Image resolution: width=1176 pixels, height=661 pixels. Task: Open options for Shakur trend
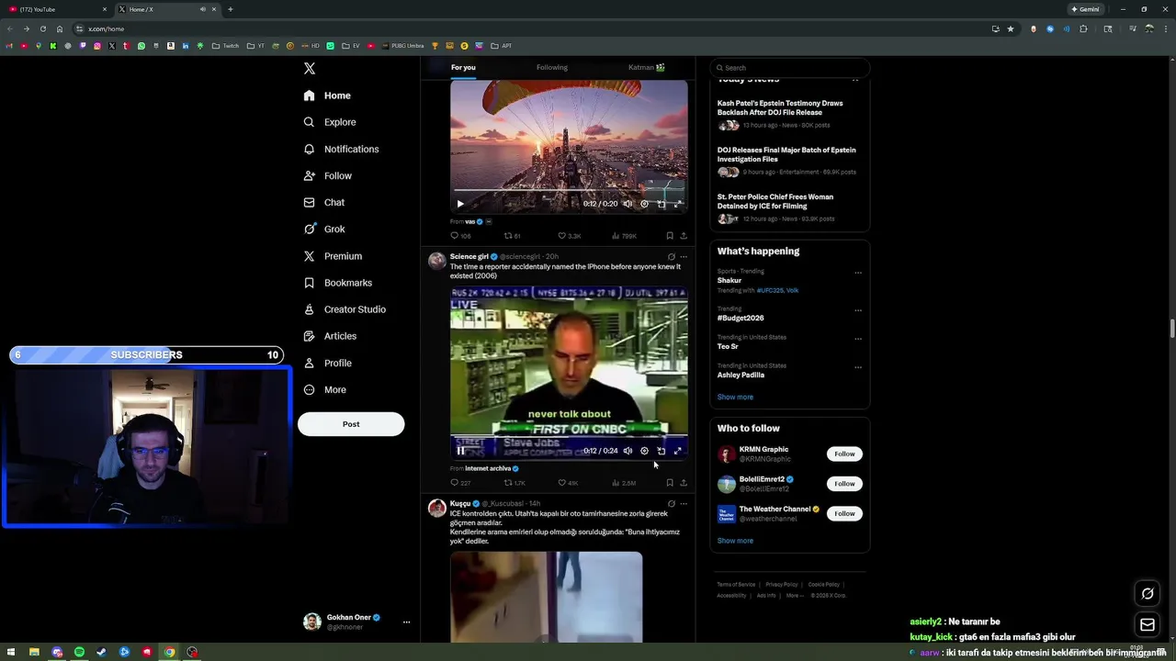858,273
